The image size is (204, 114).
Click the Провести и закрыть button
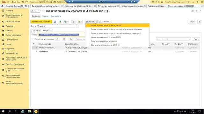pos(41,22)
